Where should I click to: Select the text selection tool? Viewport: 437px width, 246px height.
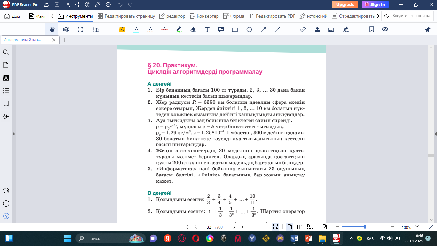coord(66,29)
